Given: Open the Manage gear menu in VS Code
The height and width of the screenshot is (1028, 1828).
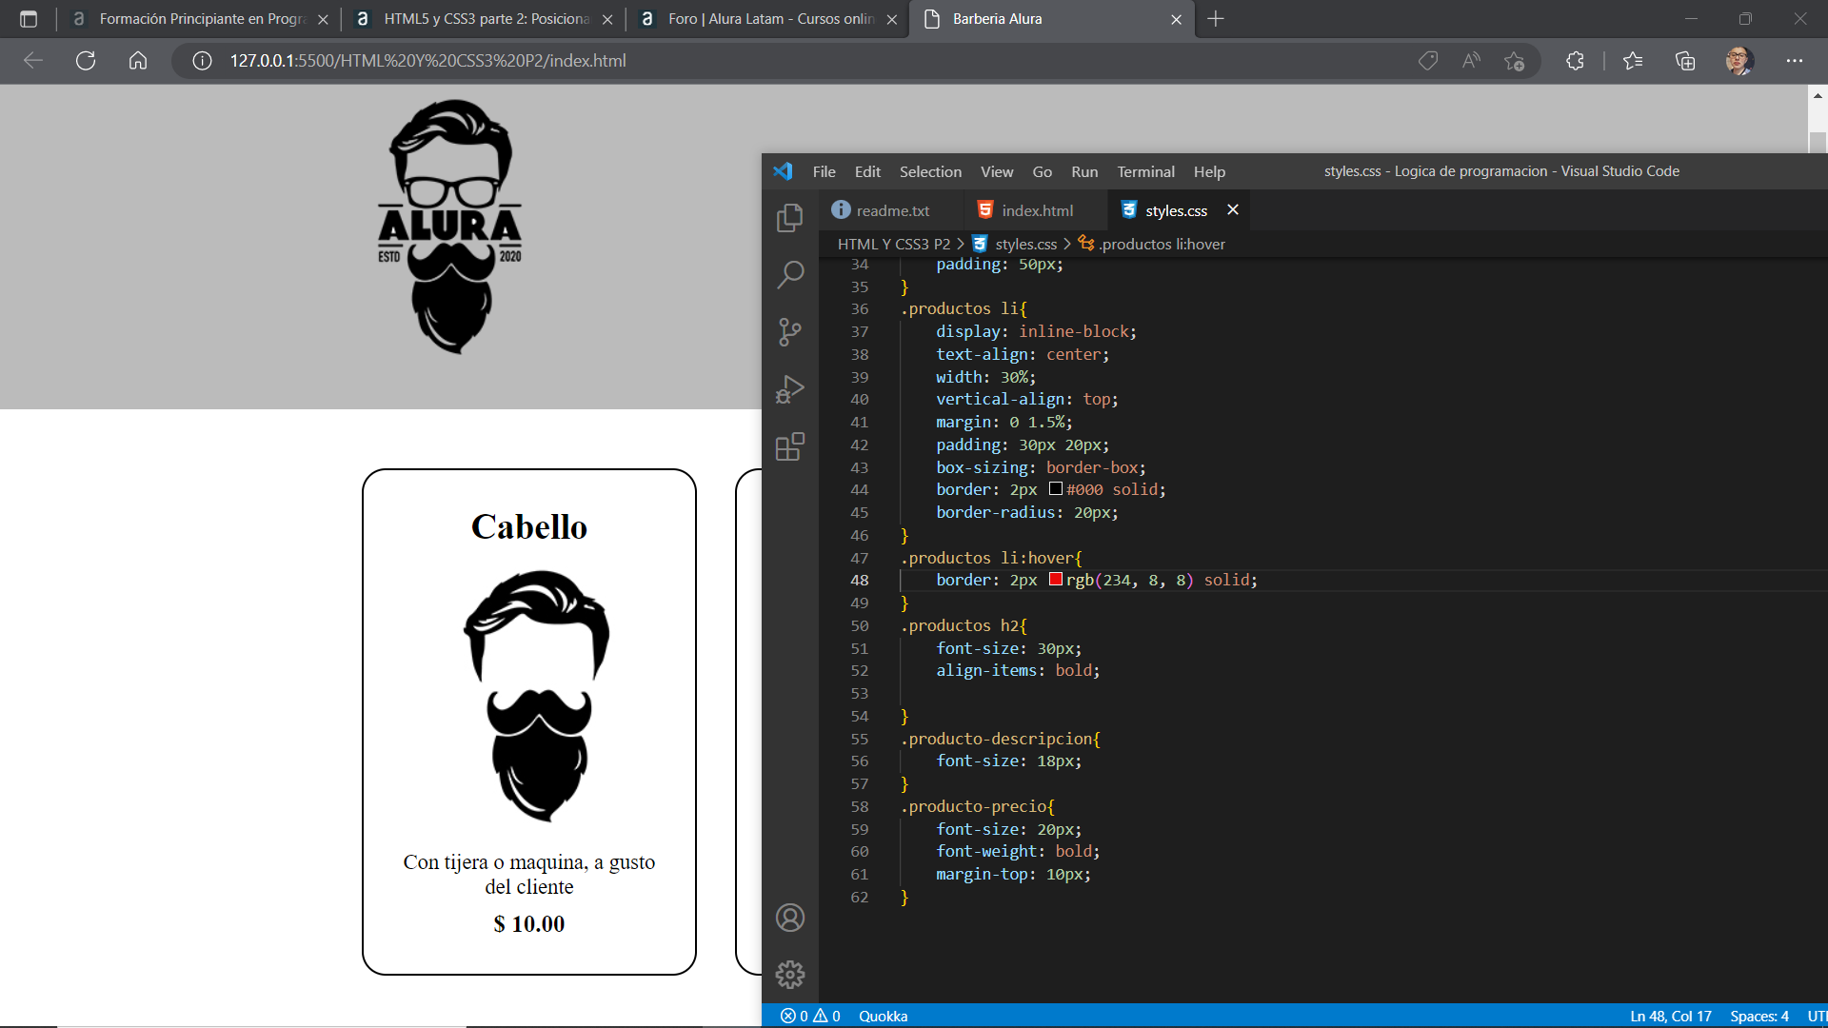Looking at the screenshot, I should click(789, 975).
